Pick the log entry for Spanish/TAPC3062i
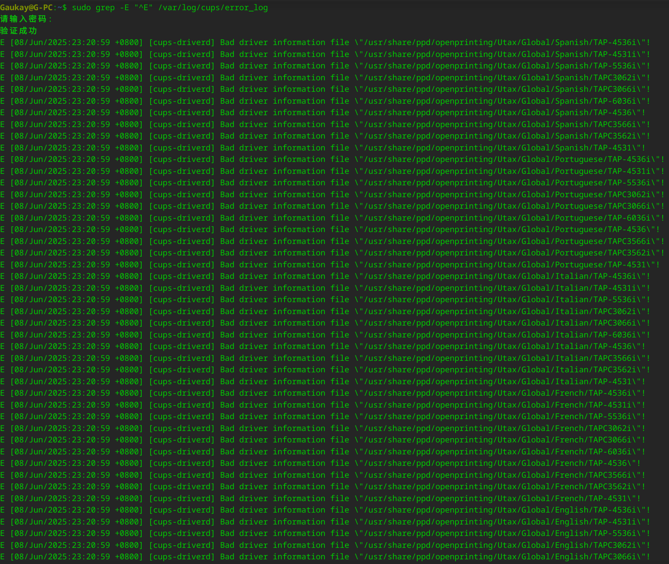669x564 pixels. tap(325, 78)
